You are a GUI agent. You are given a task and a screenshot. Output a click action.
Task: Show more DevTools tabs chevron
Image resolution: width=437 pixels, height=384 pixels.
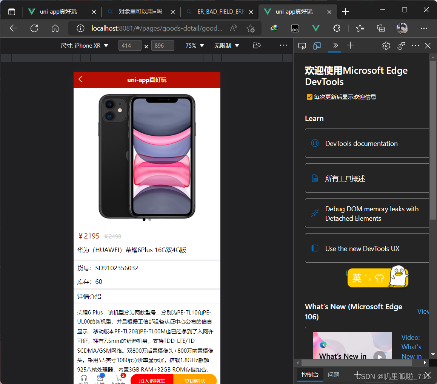coord(335,45)
